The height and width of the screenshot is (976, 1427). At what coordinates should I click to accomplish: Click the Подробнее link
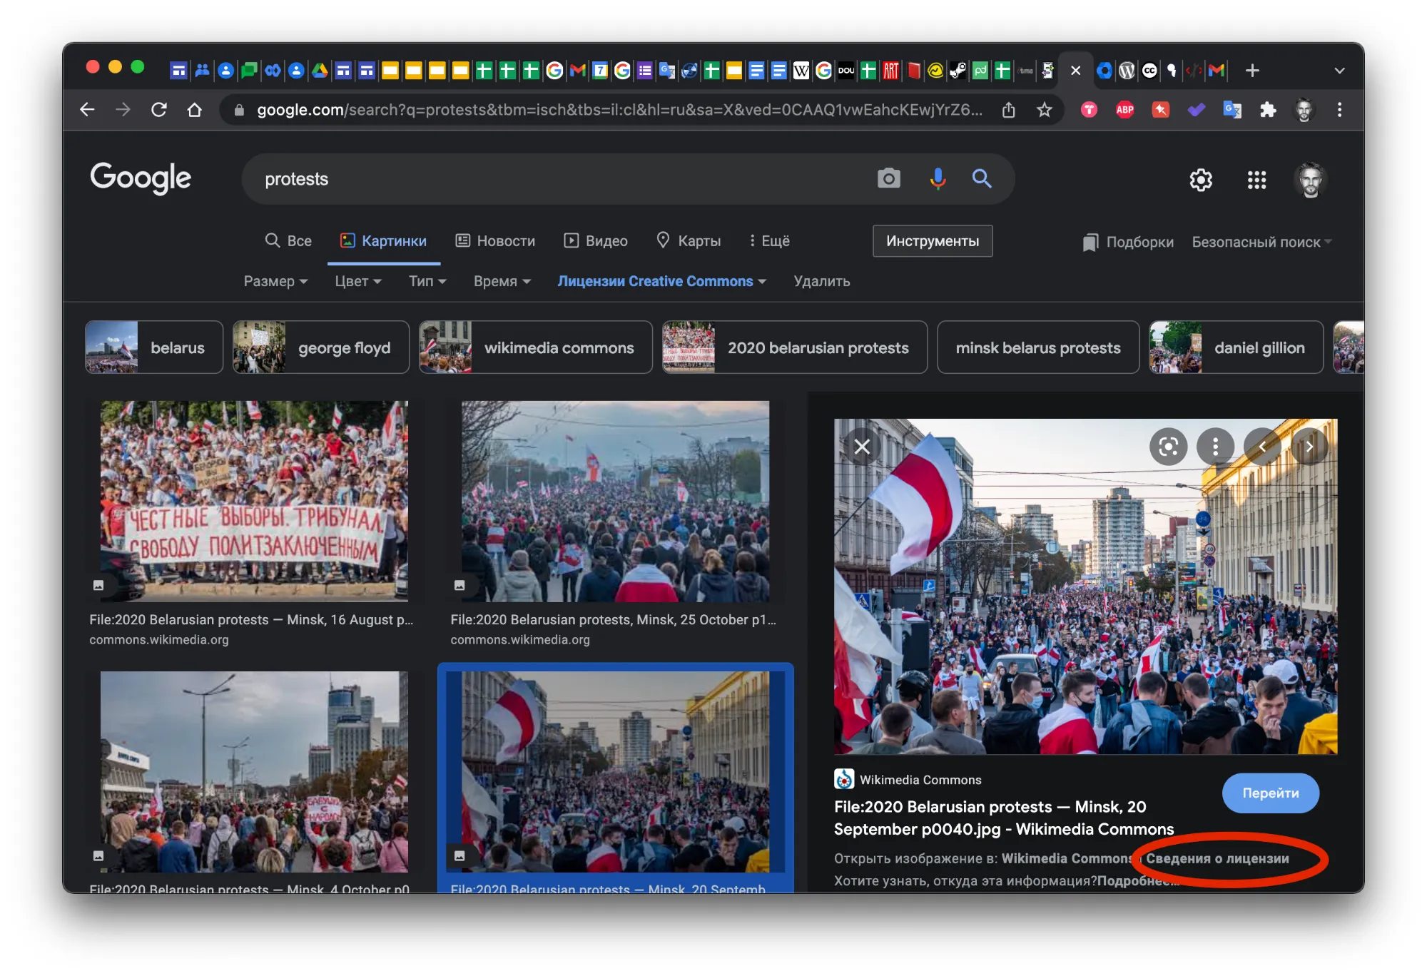click(x=1137, y=881)
